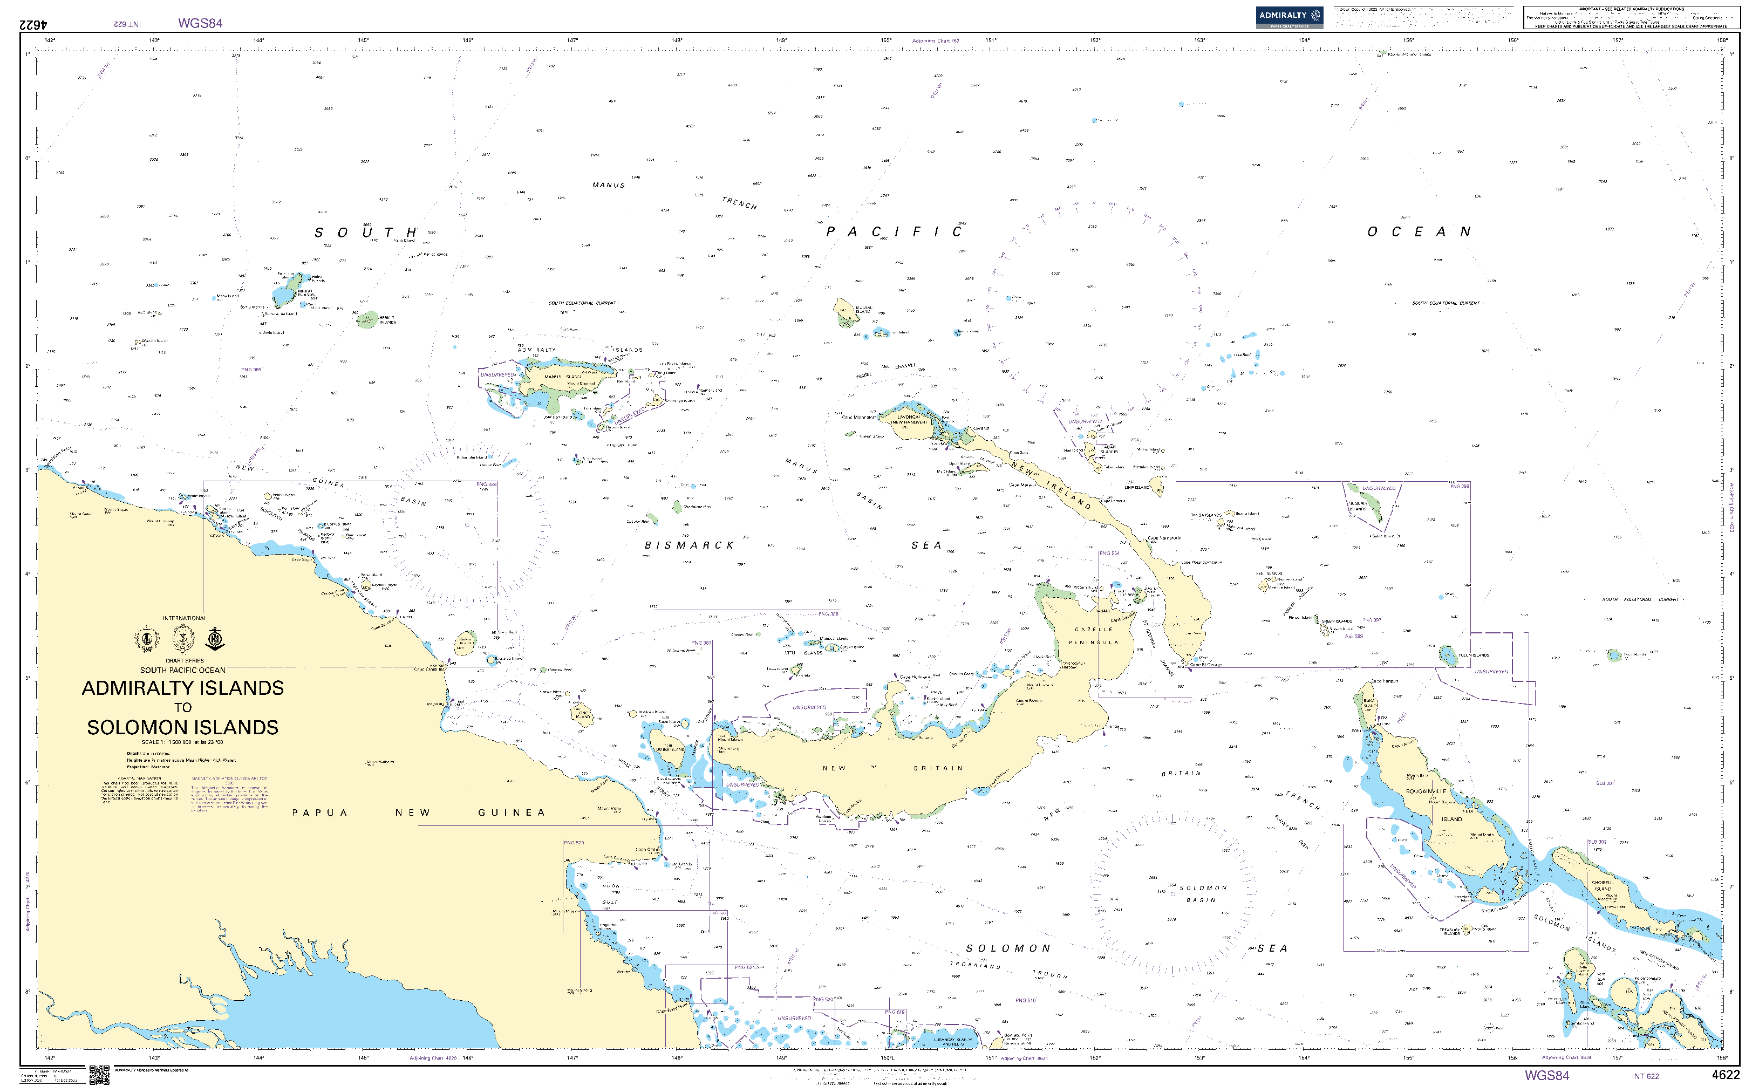Click the purple magnetic variation note
The image size is (1759, 1086).
coord(229,794)
